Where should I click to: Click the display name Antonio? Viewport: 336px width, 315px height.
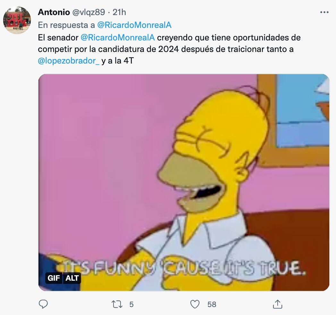click(54, 12)
